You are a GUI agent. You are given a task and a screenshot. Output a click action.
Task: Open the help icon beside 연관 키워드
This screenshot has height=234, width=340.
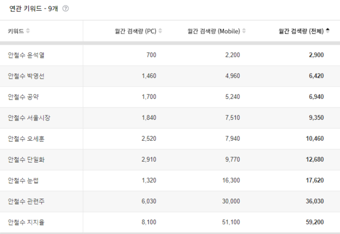66,8
